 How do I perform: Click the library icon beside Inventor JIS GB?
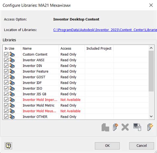pos(12,94)
